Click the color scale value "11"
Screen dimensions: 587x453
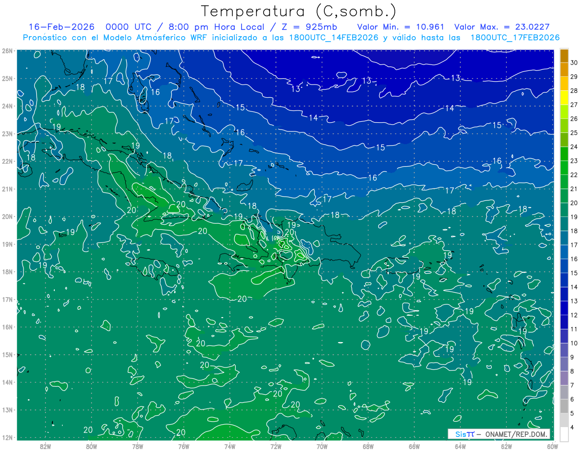point(574,329)
